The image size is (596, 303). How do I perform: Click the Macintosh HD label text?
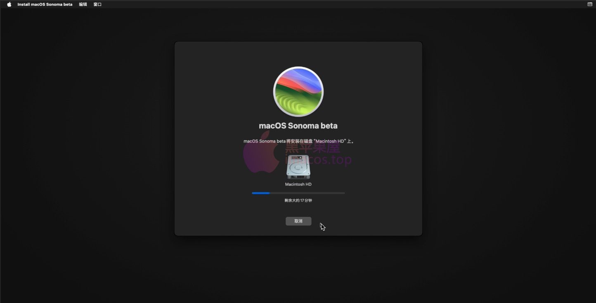tap(298, 184)
